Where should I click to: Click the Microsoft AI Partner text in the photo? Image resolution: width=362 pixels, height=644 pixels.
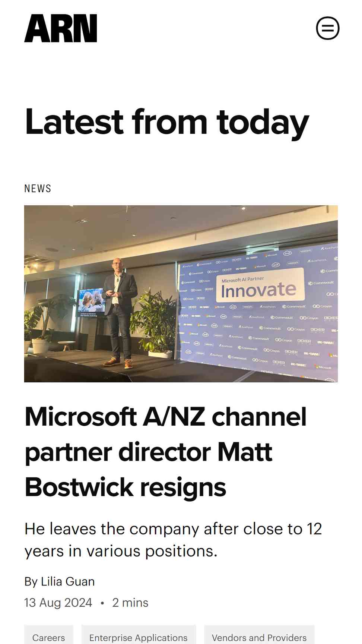click(x=243, y=280)
